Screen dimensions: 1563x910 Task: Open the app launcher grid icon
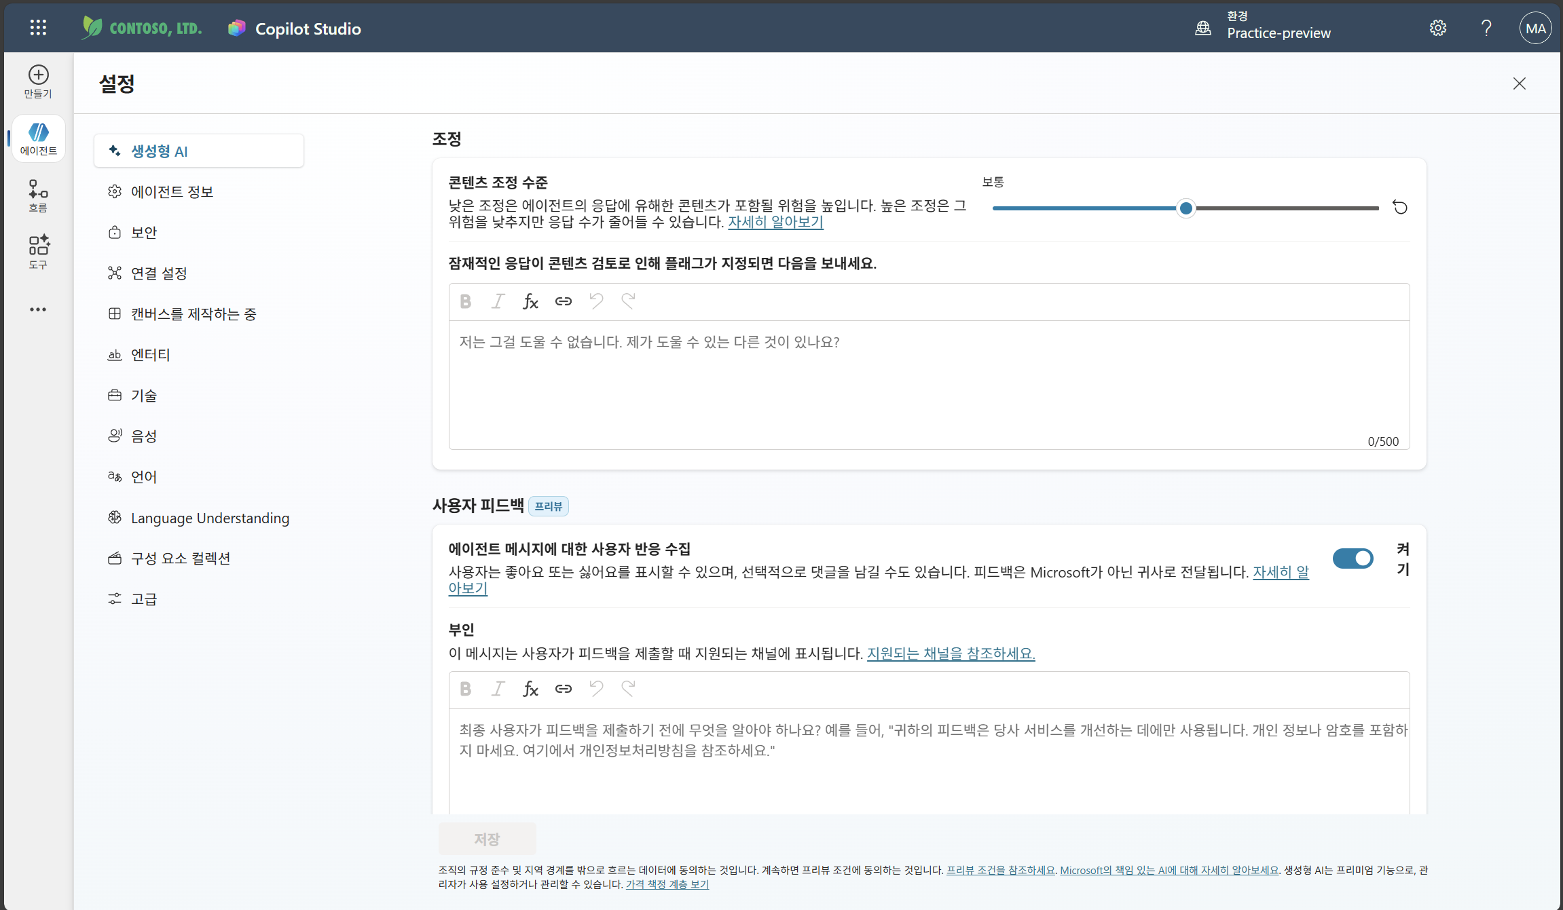point(38,28)
